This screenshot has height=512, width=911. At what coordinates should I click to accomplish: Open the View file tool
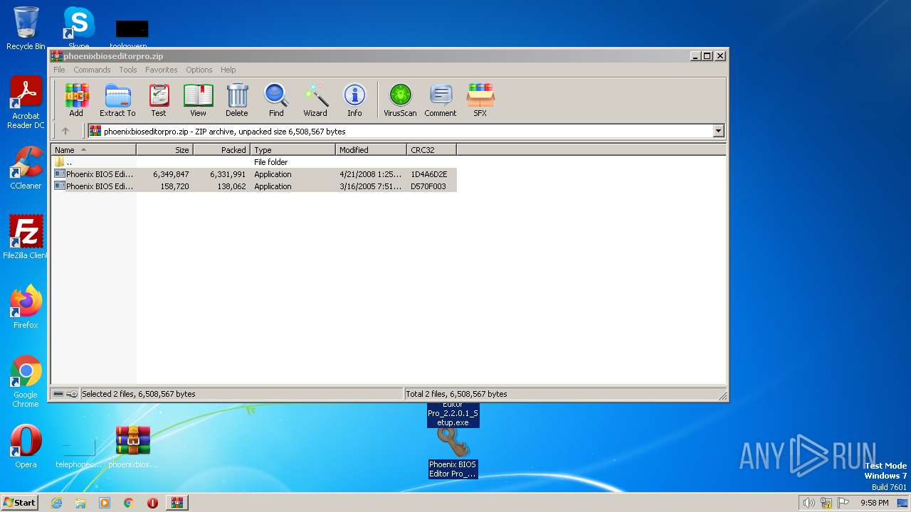pyautogui.click(x=198, y=100)
